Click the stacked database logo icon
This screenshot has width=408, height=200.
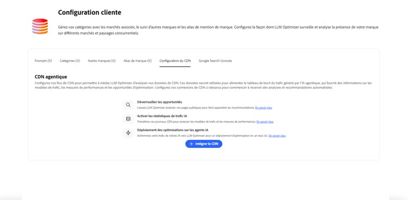40,26
